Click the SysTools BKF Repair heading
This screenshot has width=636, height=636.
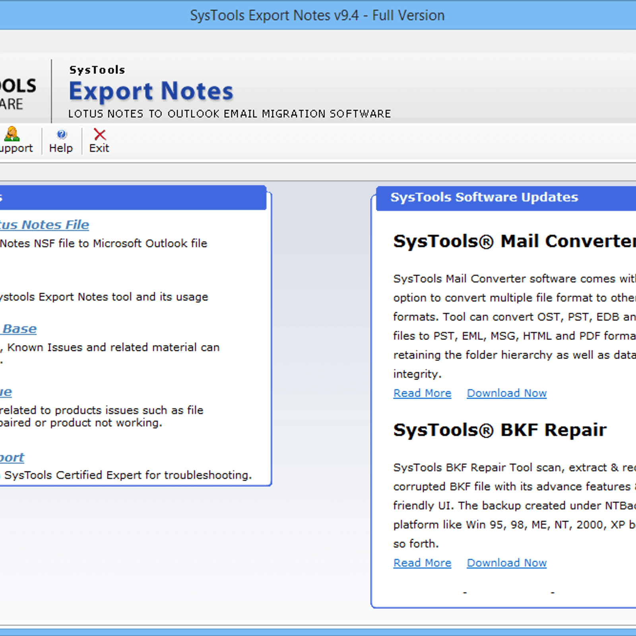[500, 430]
